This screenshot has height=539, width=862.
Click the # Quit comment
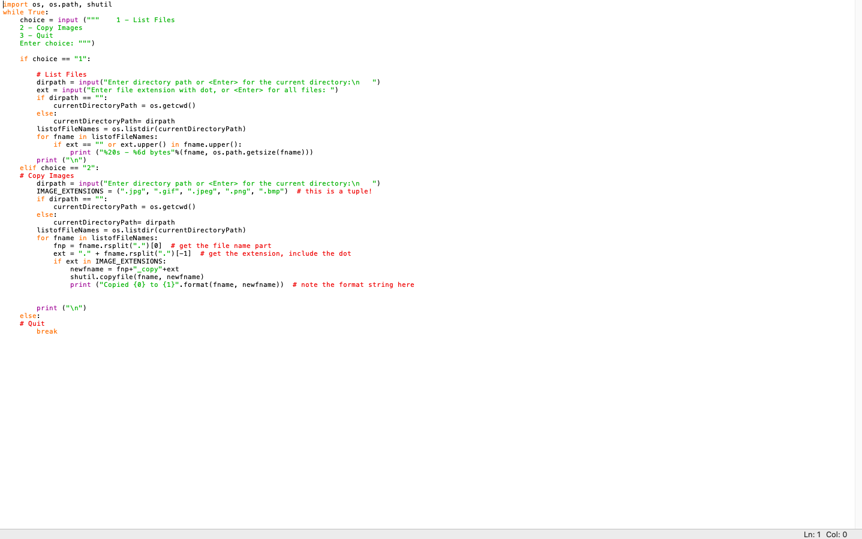pyautogui.click(x=32, y=323)
